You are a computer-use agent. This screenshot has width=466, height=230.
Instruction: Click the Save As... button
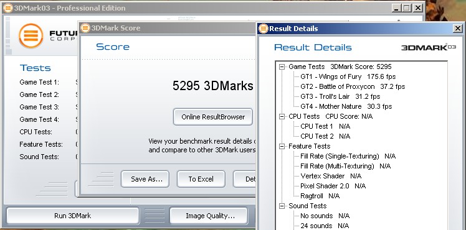point(145,179)
